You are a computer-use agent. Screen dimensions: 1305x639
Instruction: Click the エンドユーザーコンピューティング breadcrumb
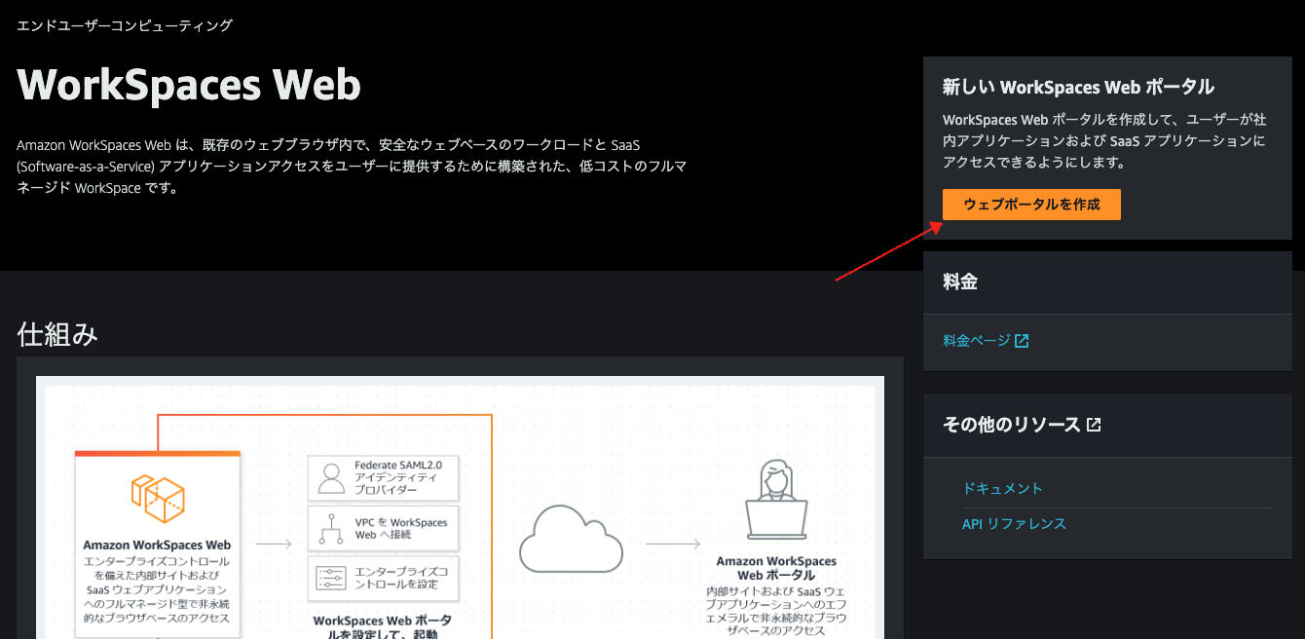(x=124, y=25)
